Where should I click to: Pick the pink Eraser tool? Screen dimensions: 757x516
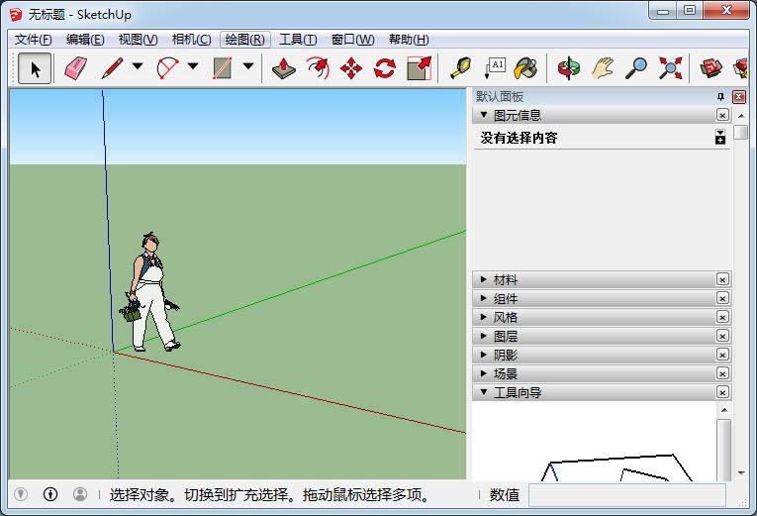point(76,68)
